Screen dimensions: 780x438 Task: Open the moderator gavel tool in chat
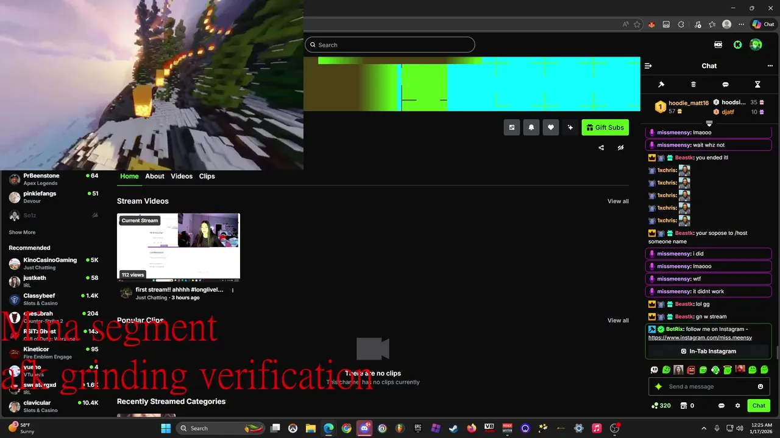pos(661,85)
